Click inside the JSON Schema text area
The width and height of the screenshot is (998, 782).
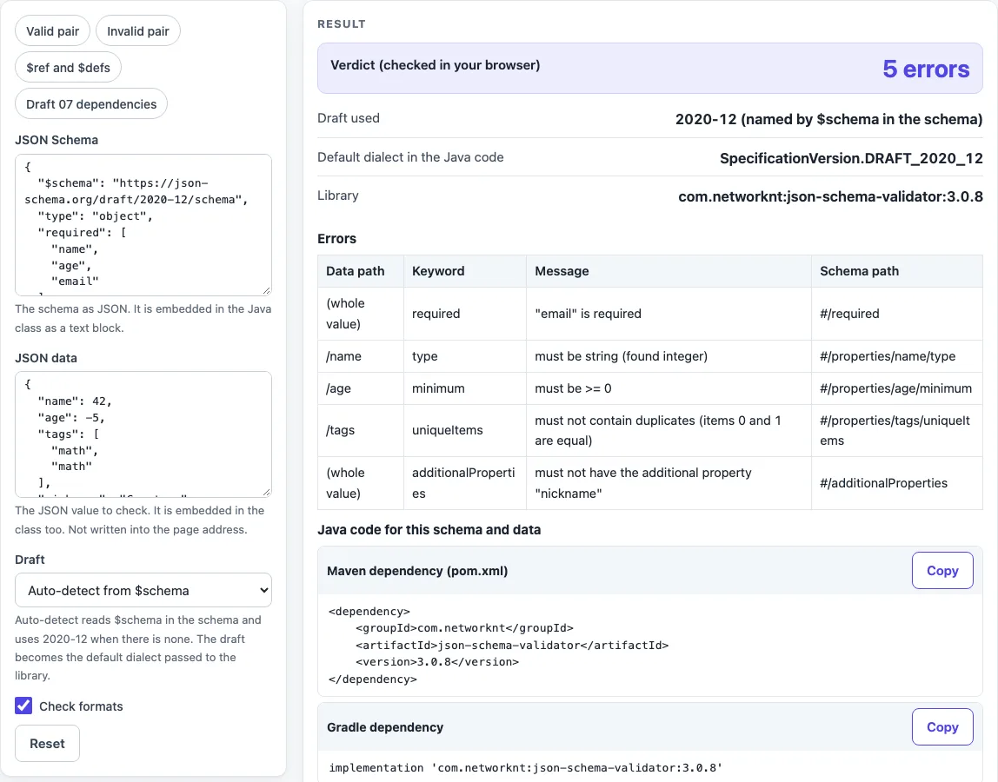143,225
